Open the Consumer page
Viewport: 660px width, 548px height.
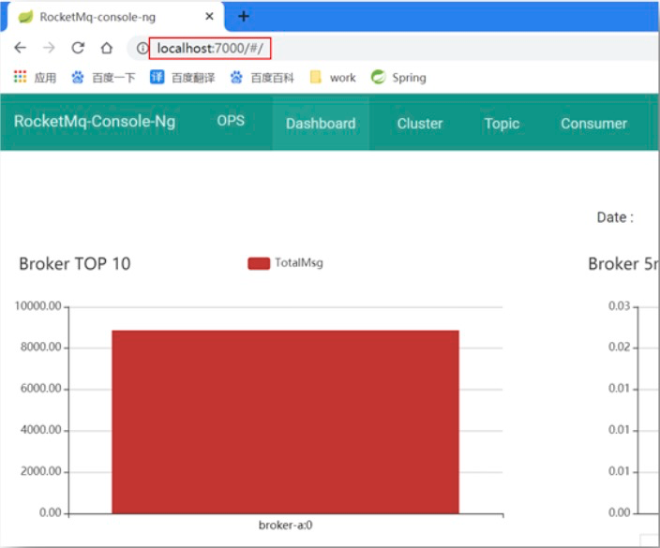(594, 124)
